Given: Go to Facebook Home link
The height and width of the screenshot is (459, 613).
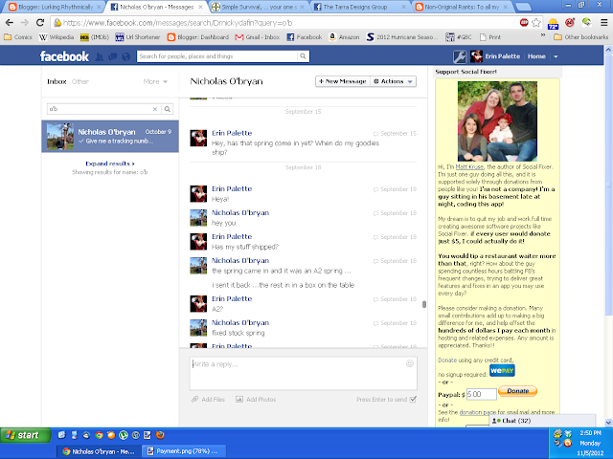Looking at the screenshot, I should [x=536, y=56].
